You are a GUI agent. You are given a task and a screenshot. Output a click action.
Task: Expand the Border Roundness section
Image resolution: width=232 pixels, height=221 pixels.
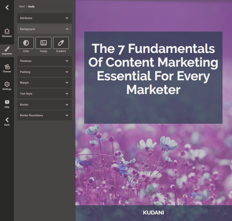(x=45, y=115)
